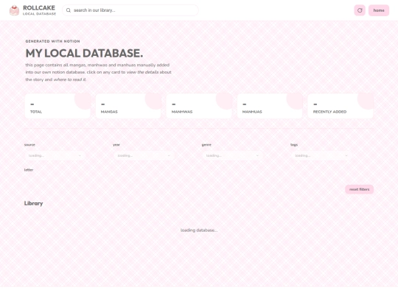Screen dimensions: 398x298
Task: Click the loading database message
Action: pos(199,230)
